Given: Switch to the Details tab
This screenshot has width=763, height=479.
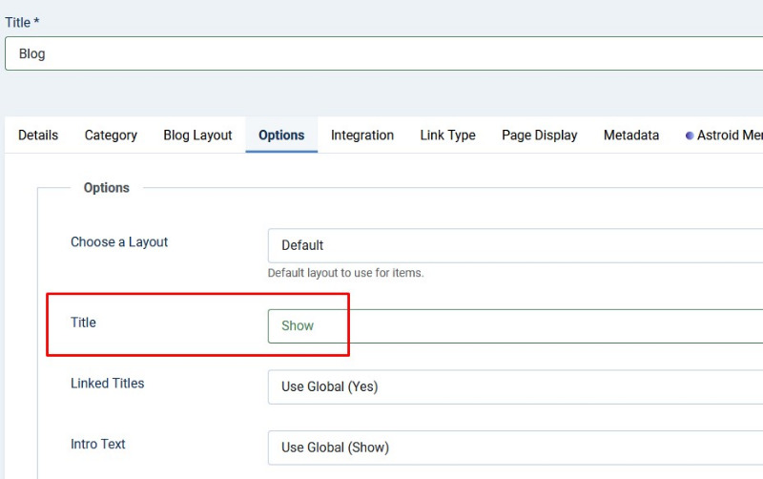Looking at the screenshot, I should point(38,135).
